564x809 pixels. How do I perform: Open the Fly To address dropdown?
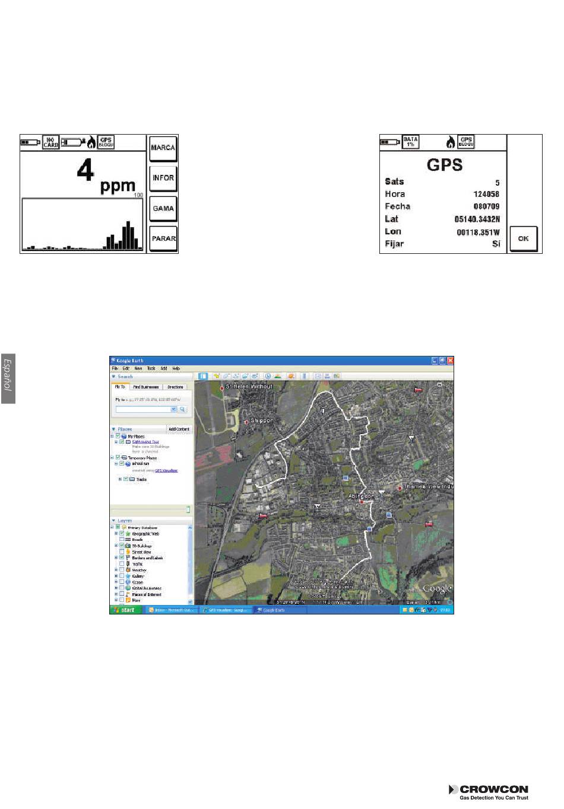[x=173, y=409]
